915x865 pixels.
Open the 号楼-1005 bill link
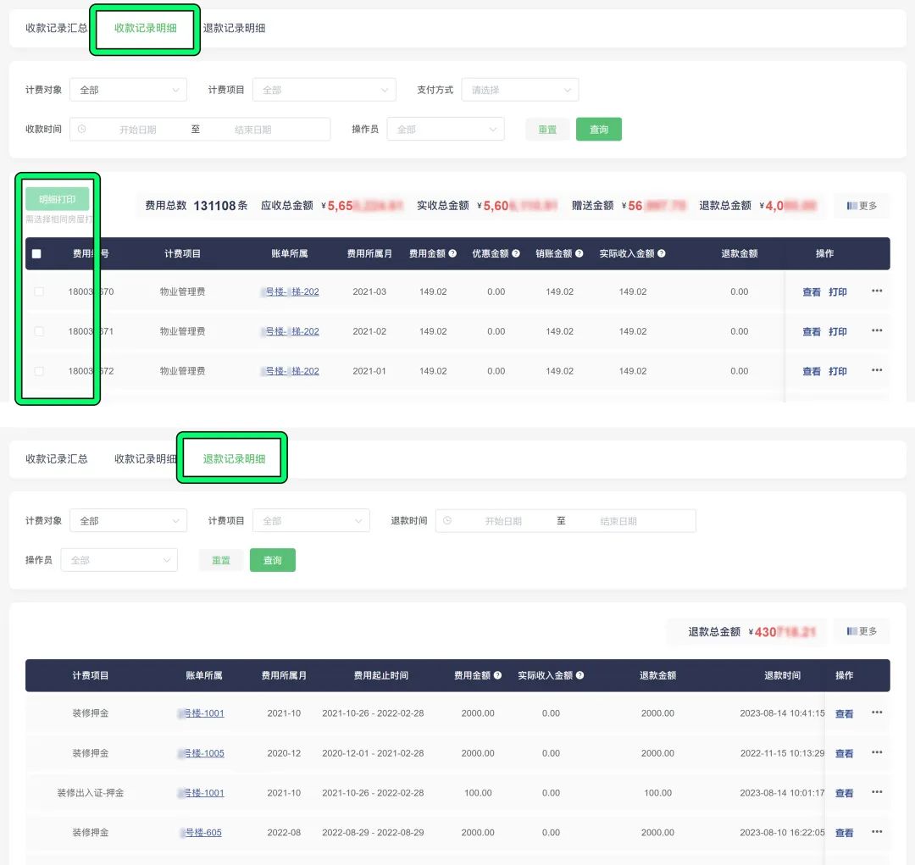[x=202, y=753]
